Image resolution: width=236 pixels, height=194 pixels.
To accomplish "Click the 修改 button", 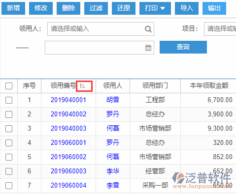I will 41,8.
